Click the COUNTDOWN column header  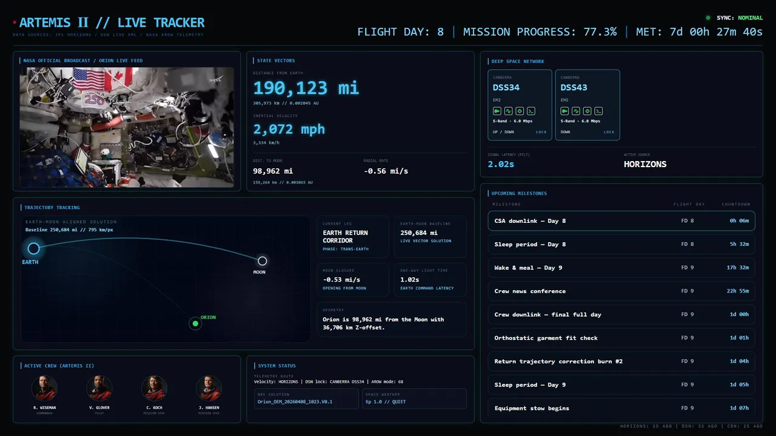pyautogui.click(x=736, y=205)
